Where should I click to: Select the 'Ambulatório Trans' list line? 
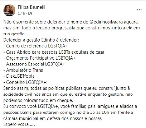pyautogui.click(x=23, y=70)
